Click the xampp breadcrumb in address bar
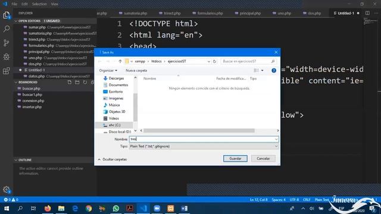The image size is (381, 214). 140,61
